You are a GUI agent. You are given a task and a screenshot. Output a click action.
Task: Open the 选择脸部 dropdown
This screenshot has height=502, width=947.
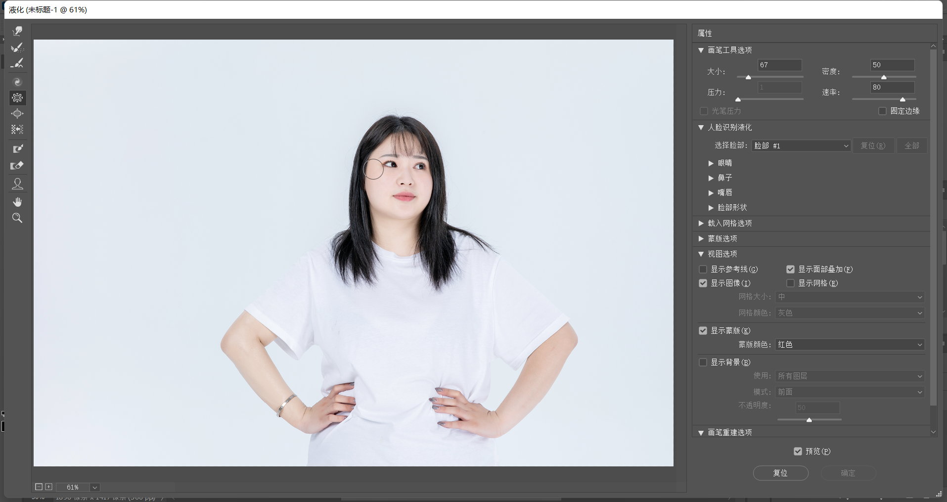(801, 146)
